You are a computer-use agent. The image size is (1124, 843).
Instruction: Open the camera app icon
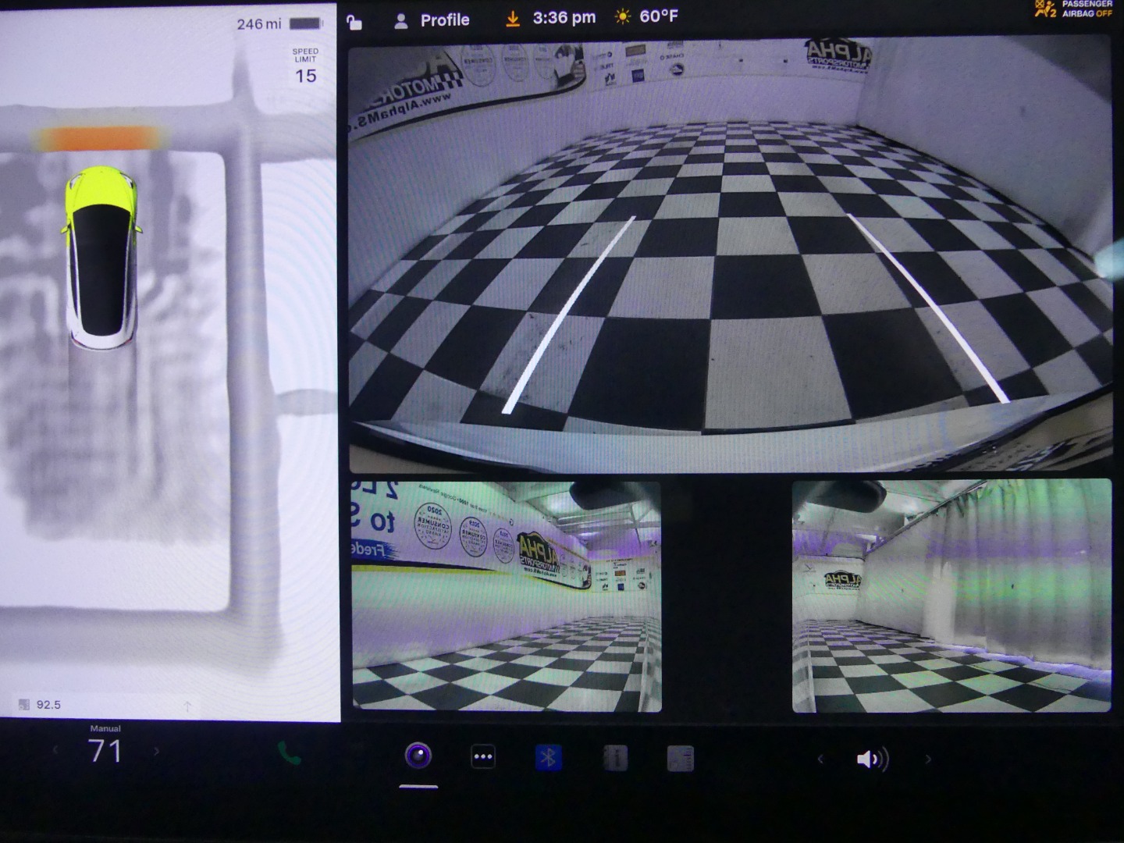[418, 756]
